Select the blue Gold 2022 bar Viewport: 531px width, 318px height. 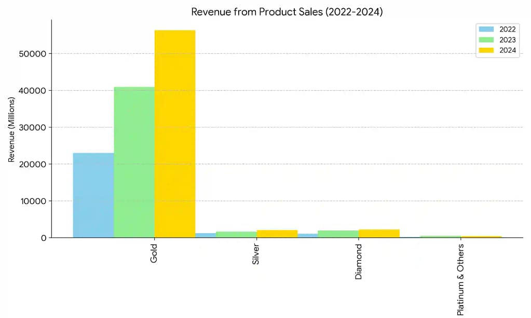(93, 194)
